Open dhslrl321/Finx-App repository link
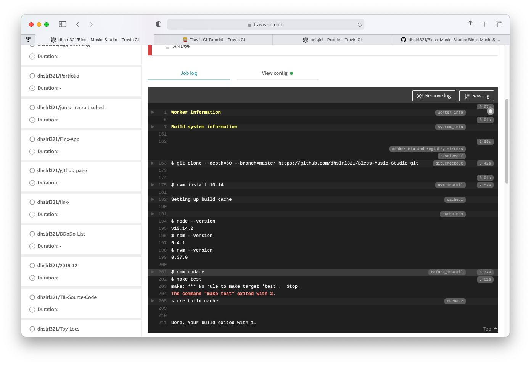The height and width of the screenshot is (365, 531). point(58,139)
